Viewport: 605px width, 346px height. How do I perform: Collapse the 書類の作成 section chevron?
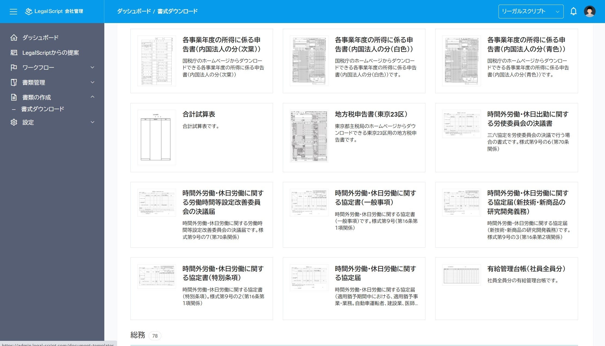pyautogui.click(x=92, y=97)
